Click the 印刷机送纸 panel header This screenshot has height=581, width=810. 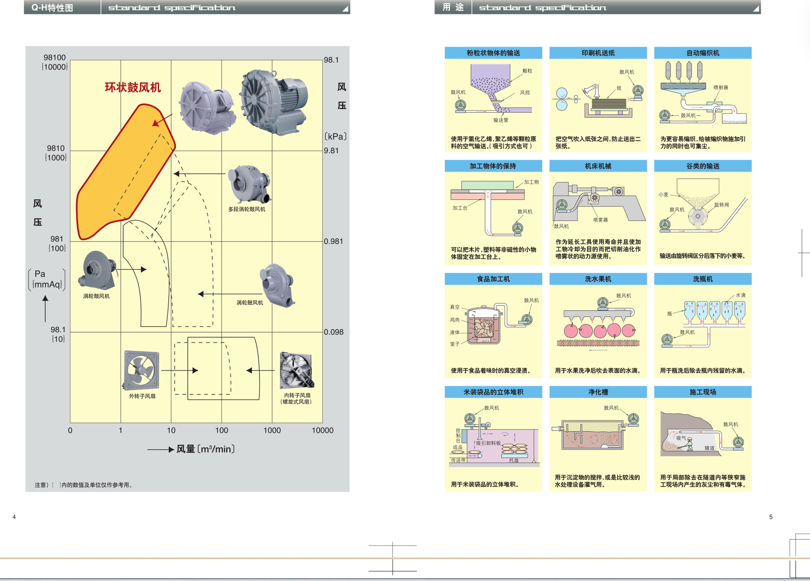[x=598, y=53]
